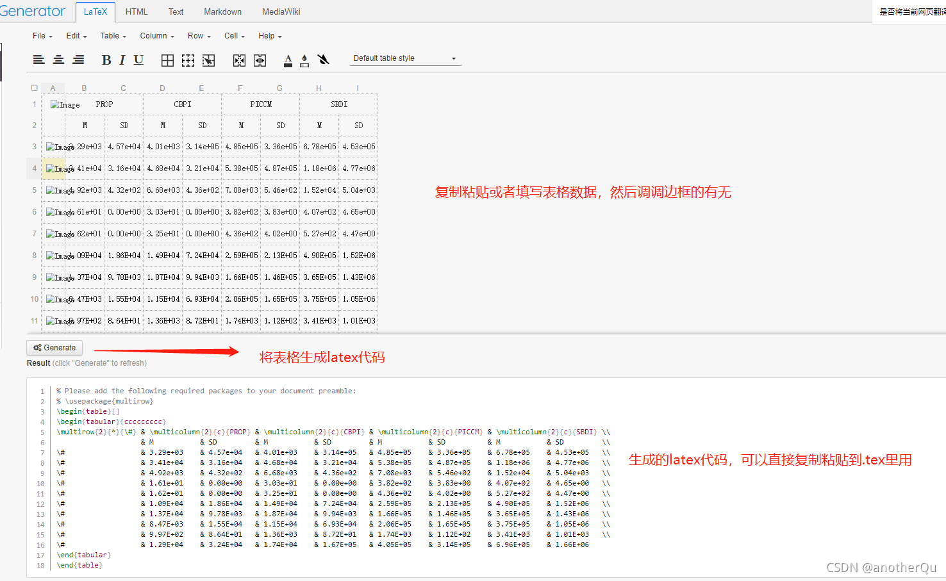Screen dimensions: 946x581
Task: Select column H header
Action: pos(319,88)
